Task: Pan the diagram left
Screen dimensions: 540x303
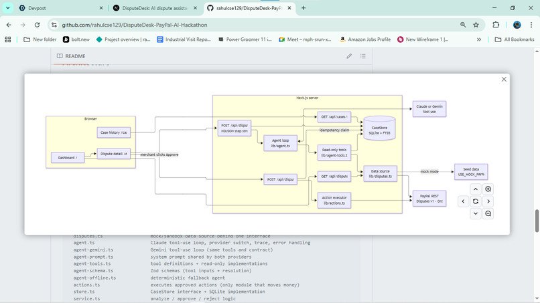Action: (x=463, y=201)
